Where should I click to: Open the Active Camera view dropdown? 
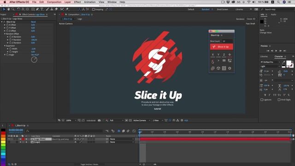pyautogui.click(x=142, y=120)
